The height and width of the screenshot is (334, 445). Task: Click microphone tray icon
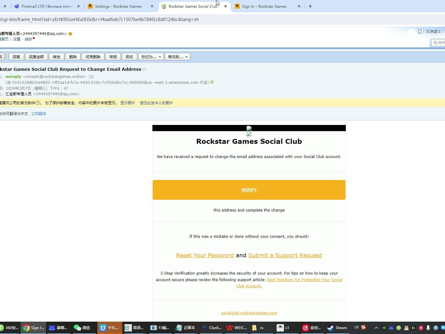click(x=428, y=328)
